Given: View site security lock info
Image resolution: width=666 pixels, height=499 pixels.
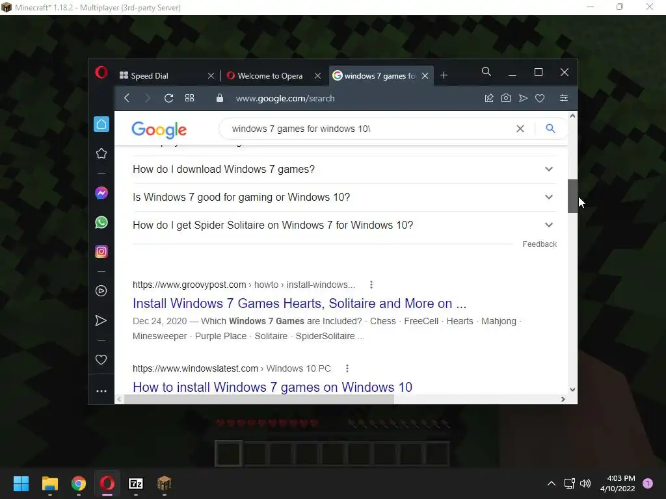Looking at the screenshot, I should point(220,98).
